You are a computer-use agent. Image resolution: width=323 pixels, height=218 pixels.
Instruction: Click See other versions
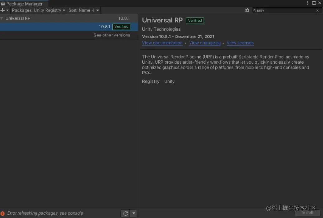pos(112,35)
